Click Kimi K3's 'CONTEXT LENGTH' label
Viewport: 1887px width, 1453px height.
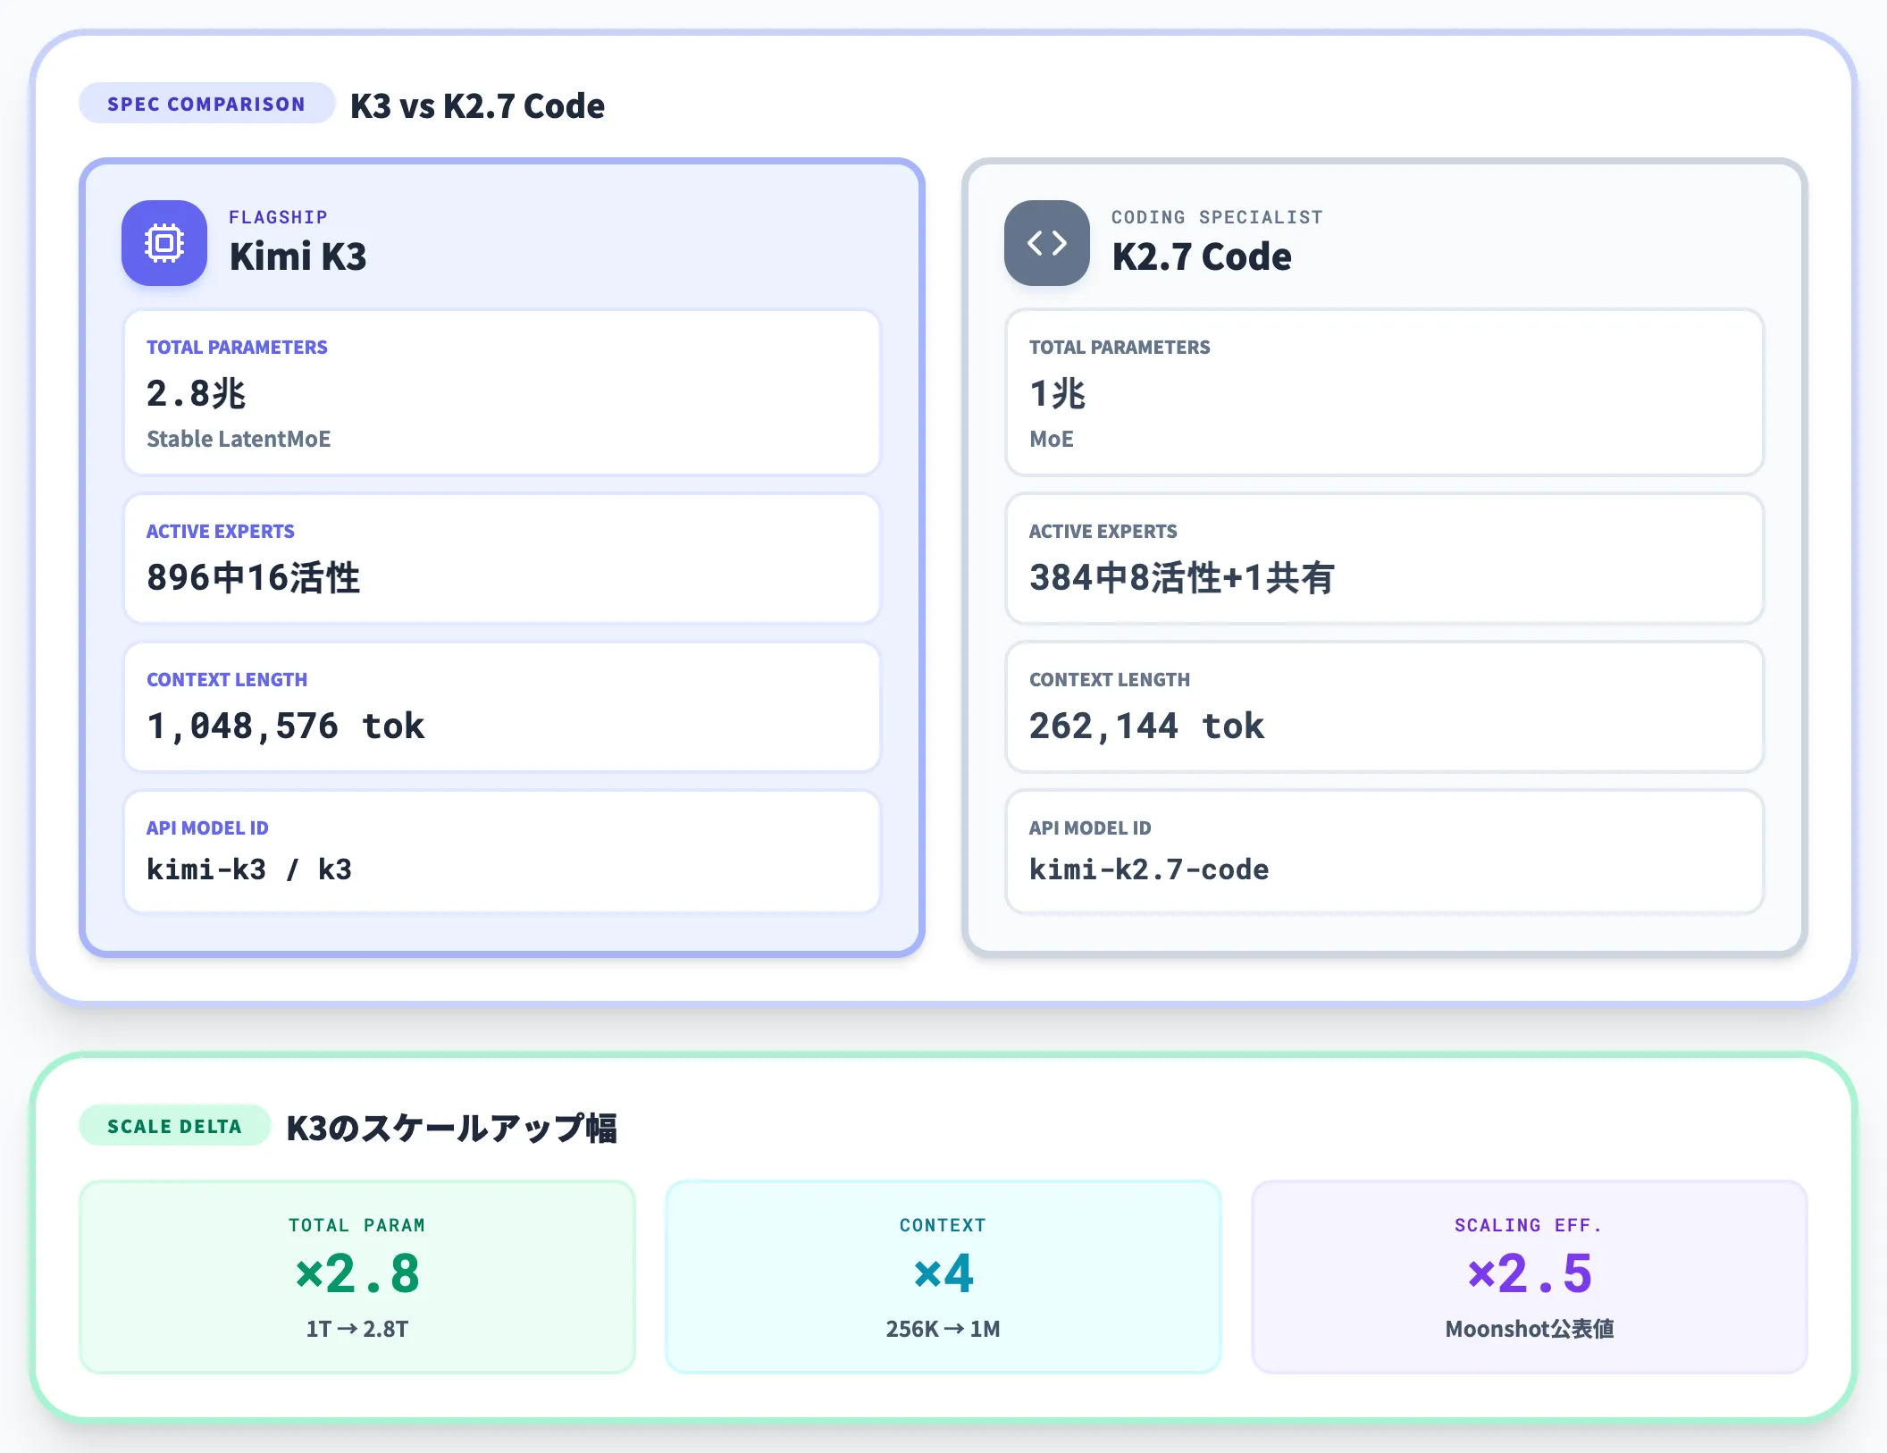(227, 679)
